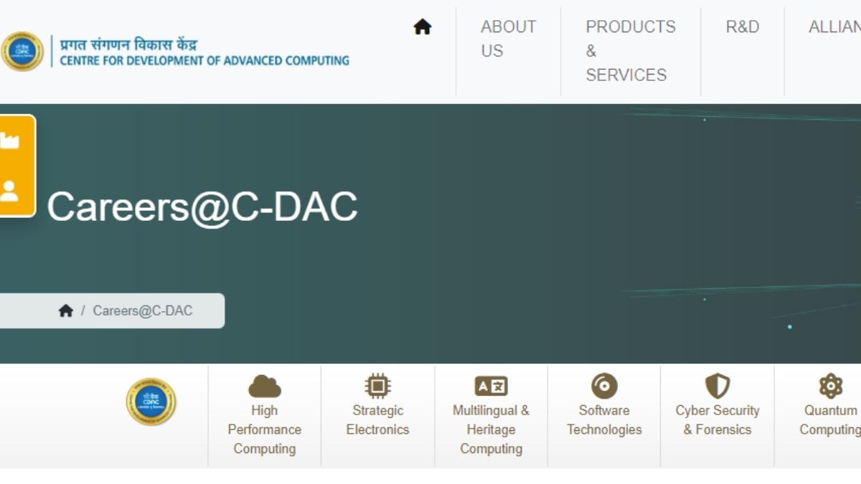Open the PRODUCTS & SERVICES menu
861x484 pixels.
click(x=630, y=50)
